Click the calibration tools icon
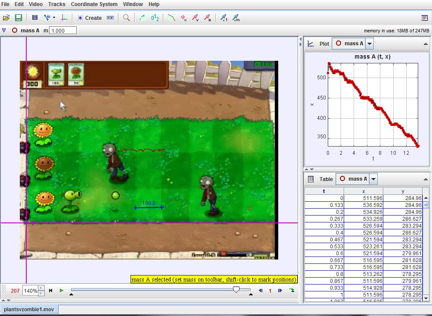The width and height of the screenshot is (432, 316). [47, 18]
